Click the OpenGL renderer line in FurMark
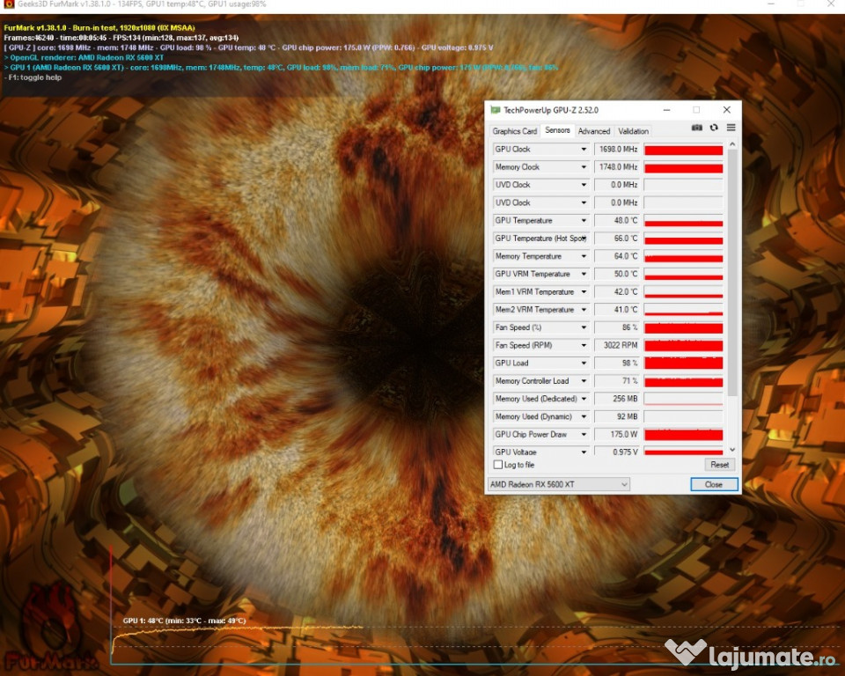The image size is (845, 676). pyautogui.click(x=84, y=57)
